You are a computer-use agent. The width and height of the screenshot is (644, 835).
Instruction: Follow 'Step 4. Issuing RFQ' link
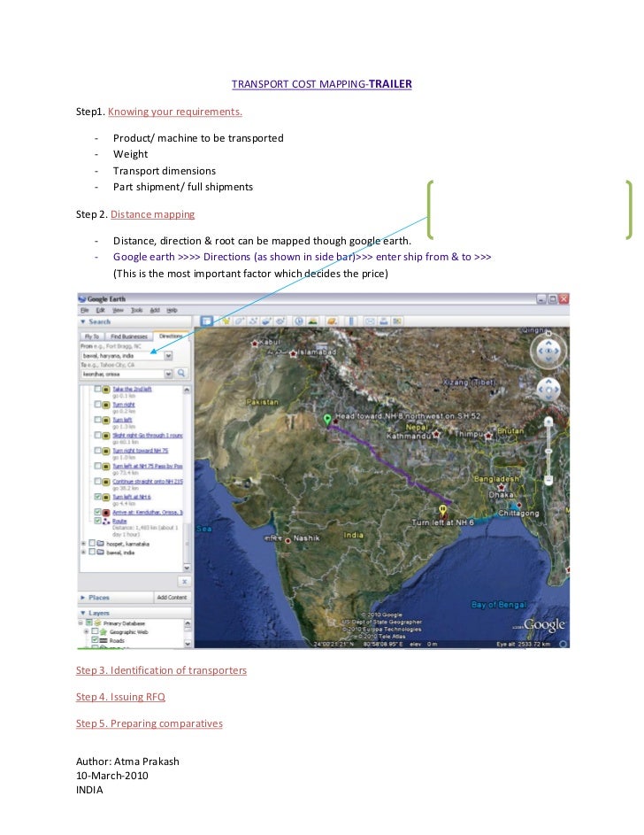click(x=120, y=697)
